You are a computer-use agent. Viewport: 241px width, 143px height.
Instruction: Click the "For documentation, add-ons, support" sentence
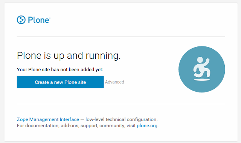click(x=88, y=125)
